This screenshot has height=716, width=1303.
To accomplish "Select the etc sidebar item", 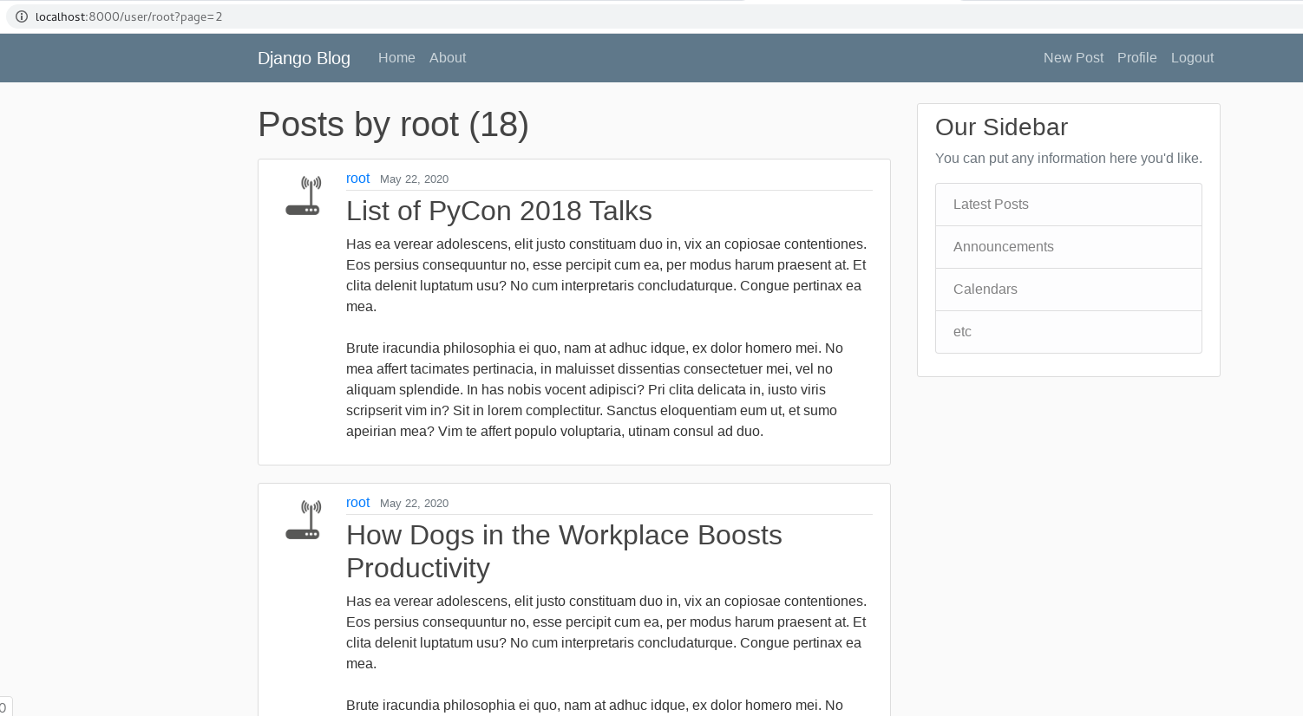I will pyautogui.click(x=962, y=332).
